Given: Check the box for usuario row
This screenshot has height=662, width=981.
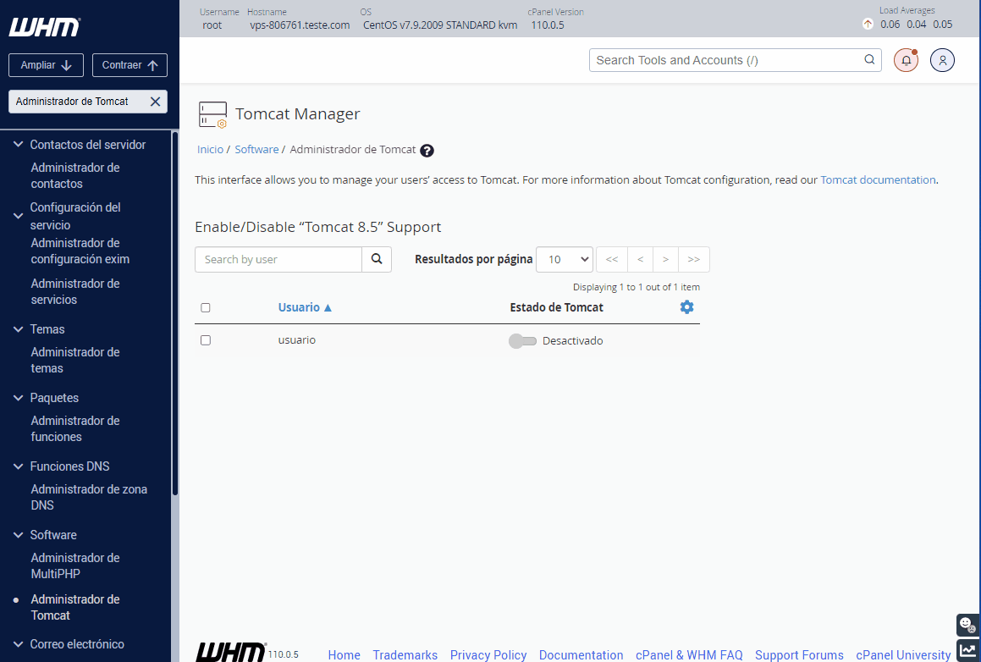Looking at the screenshot, I should [205, 339].
